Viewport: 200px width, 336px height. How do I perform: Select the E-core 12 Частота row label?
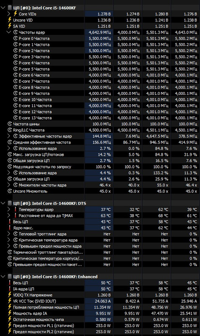pos(35,112)
